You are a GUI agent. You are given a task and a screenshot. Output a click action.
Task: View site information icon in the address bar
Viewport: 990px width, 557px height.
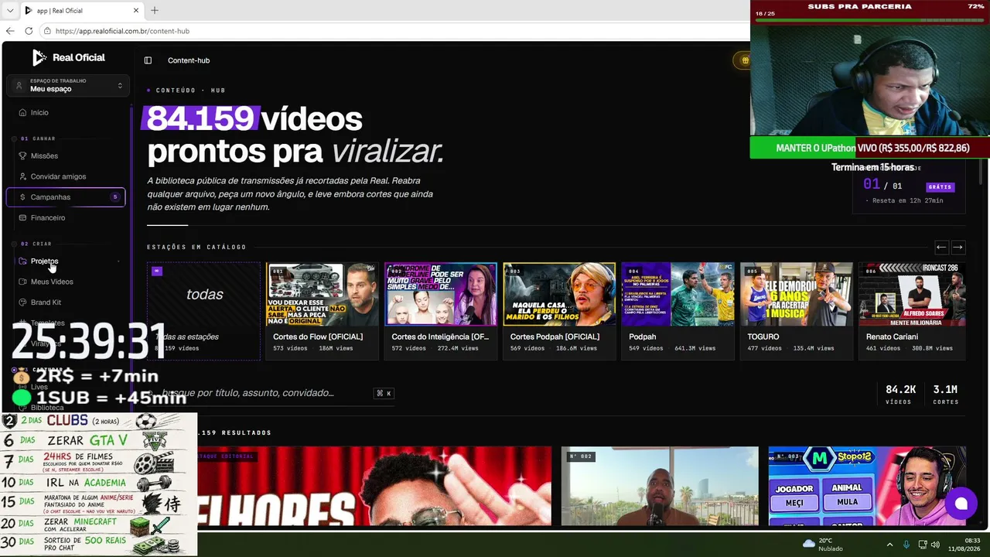pyautogui.click(x=47, y=31)
